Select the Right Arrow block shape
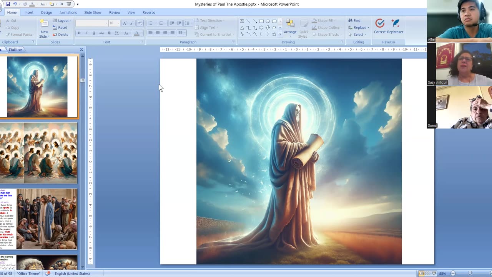The image size is (492, 277). [x=261, y=28]
